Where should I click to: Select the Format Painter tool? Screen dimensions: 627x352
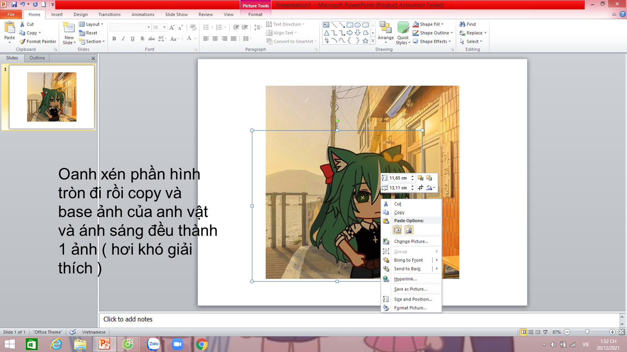pyautogui.click(x=38, y=41)
